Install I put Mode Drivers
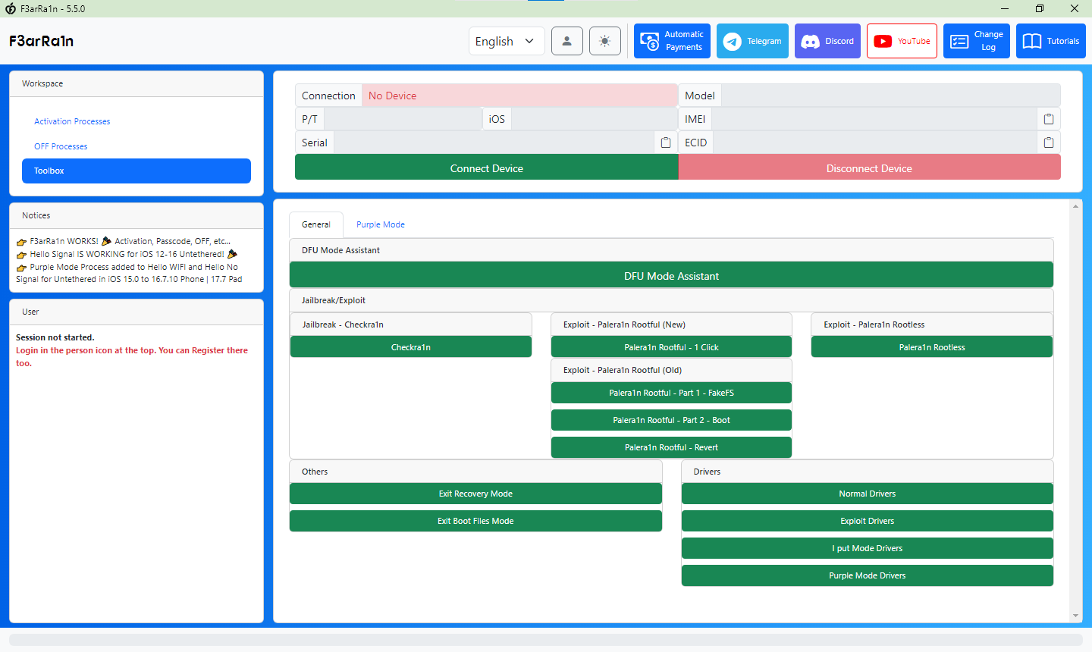The image size is (1092, 652). coord(868,548)
